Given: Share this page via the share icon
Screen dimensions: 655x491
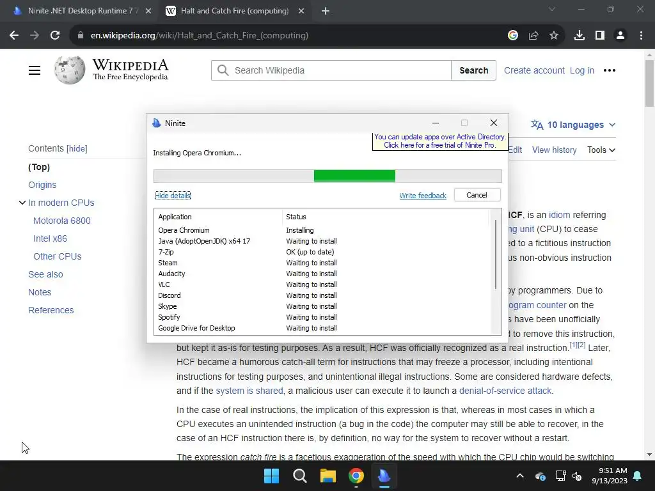Looking at the screenshot, I should tap(533, 36).
